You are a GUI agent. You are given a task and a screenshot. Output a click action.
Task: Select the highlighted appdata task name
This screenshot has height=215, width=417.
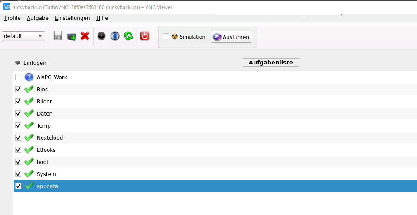[47, 186]
